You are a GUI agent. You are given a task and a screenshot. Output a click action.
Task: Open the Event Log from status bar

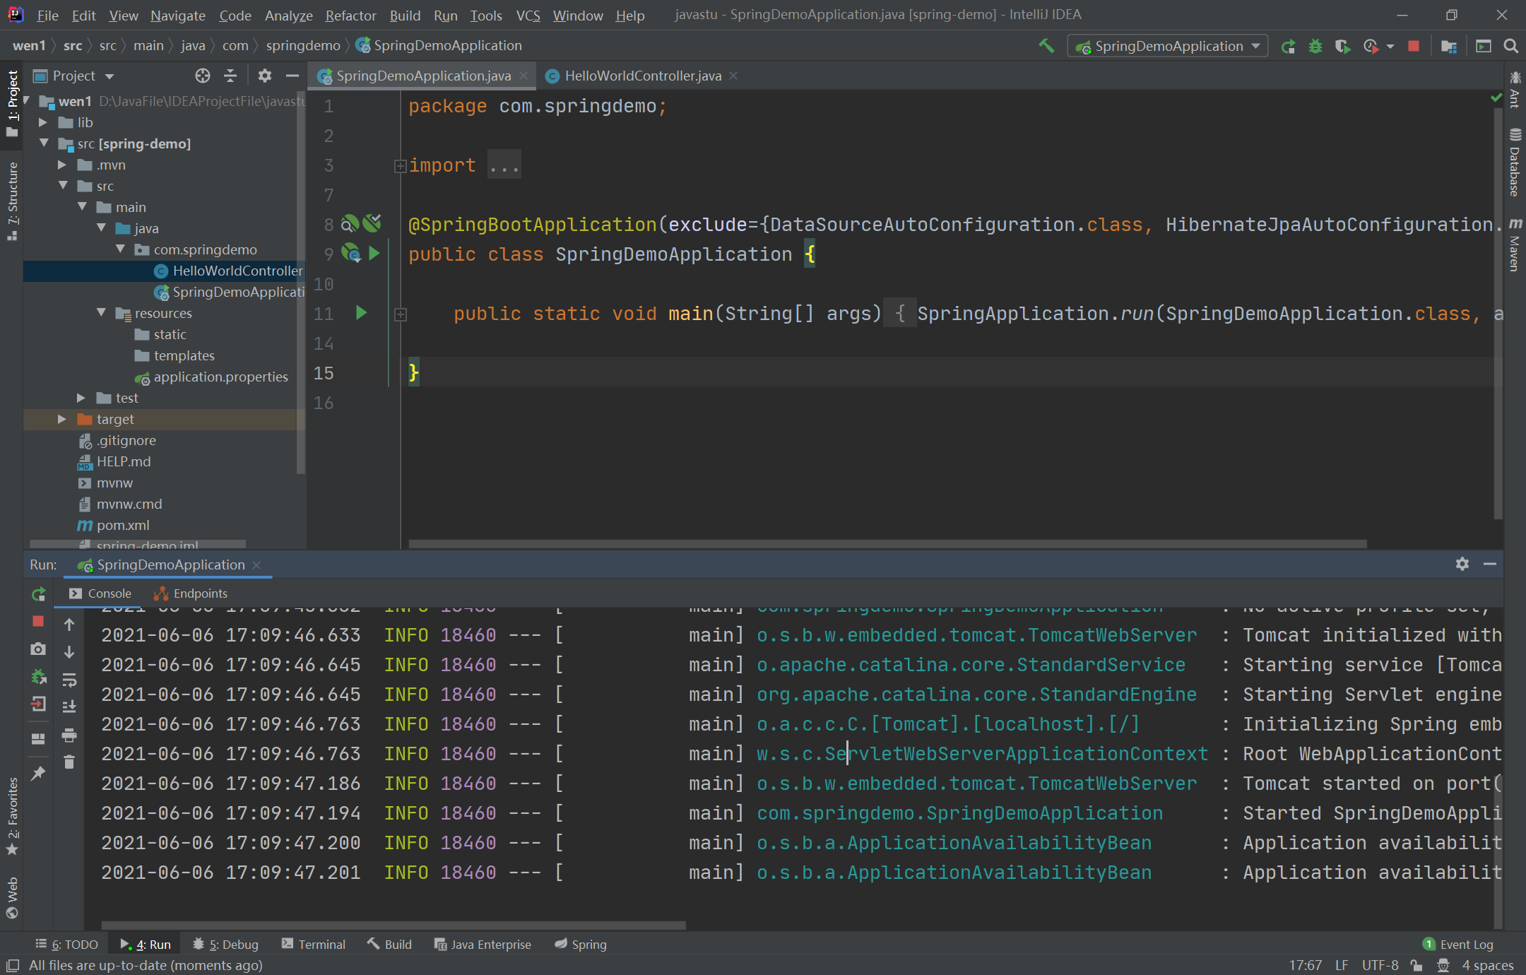(x=1458, y=945)
